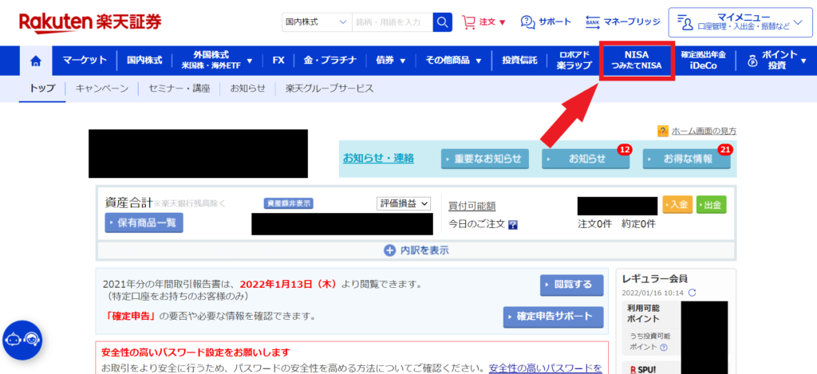Switch to the キャンペーン sub-tab
The height and width of the screenshot is (374, 817).
coord(101,89)
